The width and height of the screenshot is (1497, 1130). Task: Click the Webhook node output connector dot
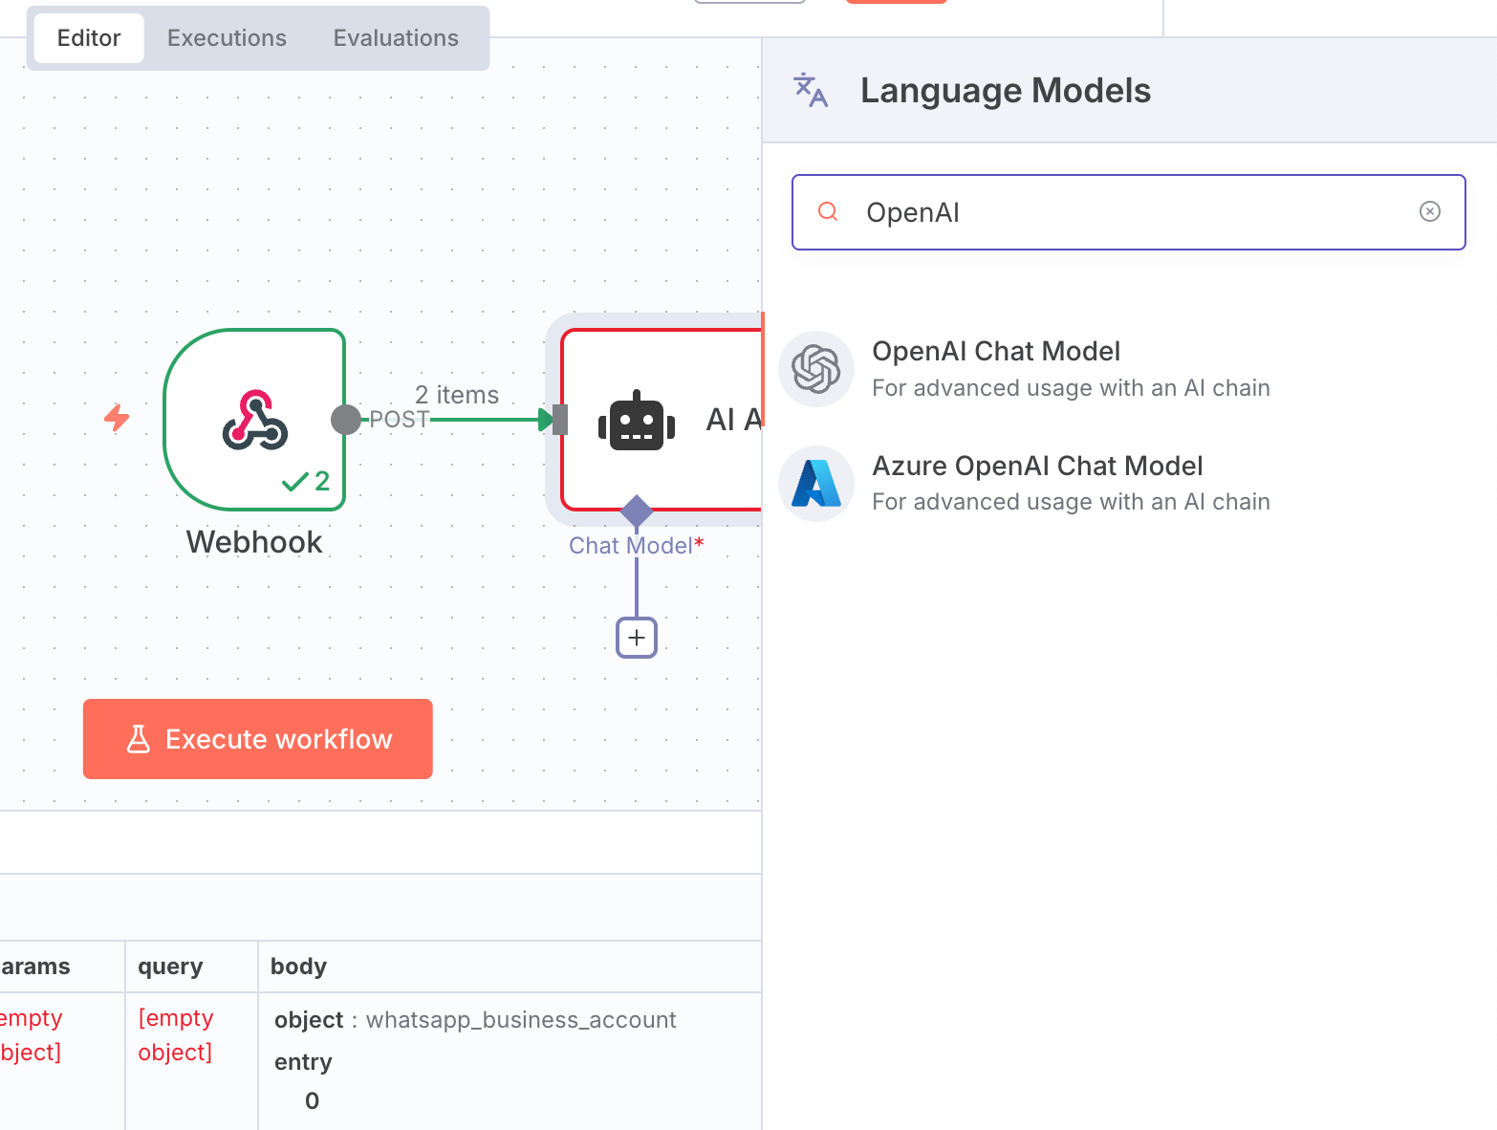346,420
